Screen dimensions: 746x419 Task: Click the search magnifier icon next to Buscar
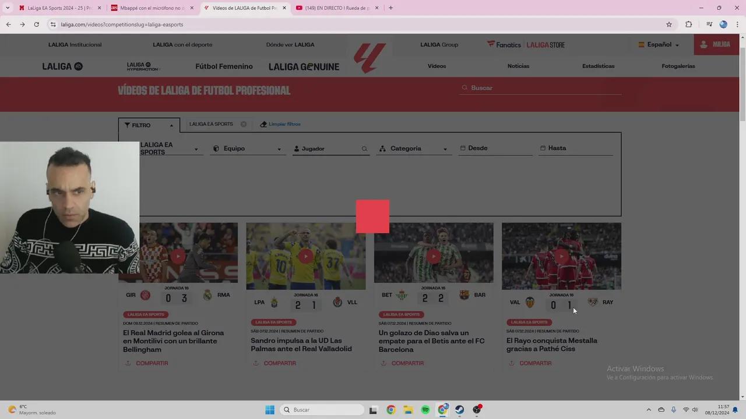[x=465, y=88]
